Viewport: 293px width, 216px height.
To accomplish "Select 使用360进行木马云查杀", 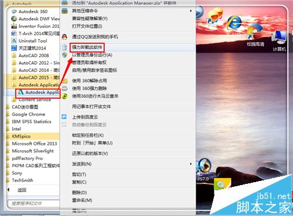I will pyautogui.click(x=128, y=96).
